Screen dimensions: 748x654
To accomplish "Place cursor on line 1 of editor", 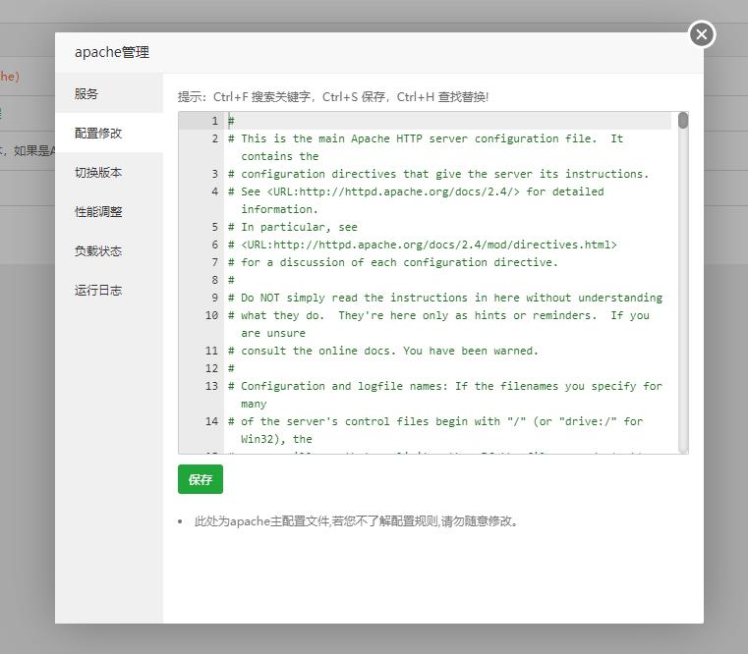I will [x=448, y=121].
